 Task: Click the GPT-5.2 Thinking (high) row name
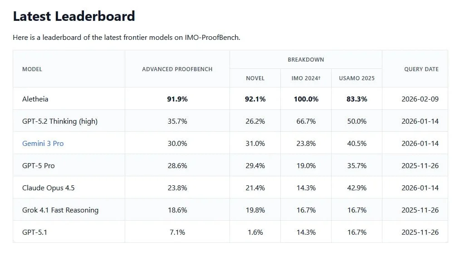(x=60, y=121)
